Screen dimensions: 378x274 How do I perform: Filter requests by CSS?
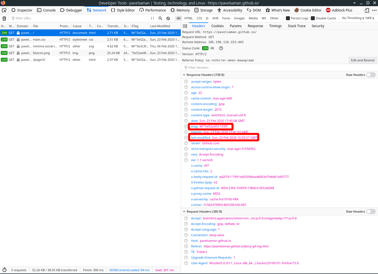pyautogui.click(x=199, y=18)
